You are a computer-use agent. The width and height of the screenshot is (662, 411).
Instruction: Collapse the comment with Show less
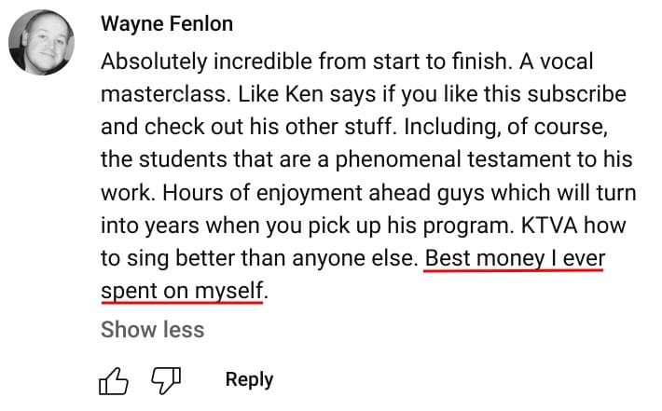[152, 329]
